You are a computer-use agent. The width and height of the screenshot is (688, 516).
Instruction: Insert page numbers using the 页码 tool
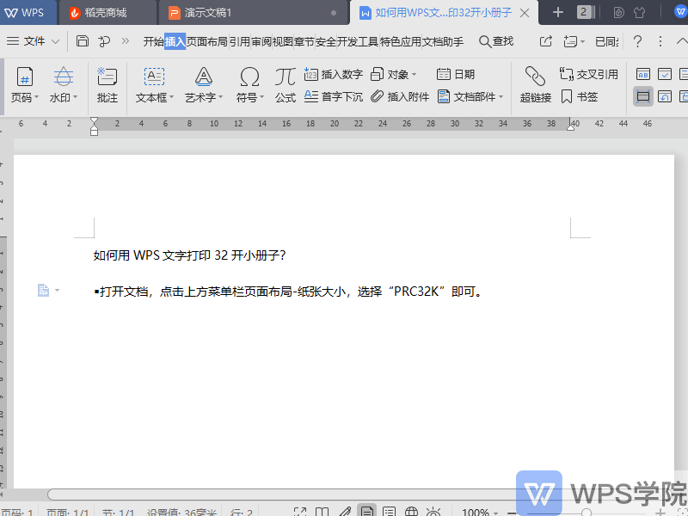25,83
